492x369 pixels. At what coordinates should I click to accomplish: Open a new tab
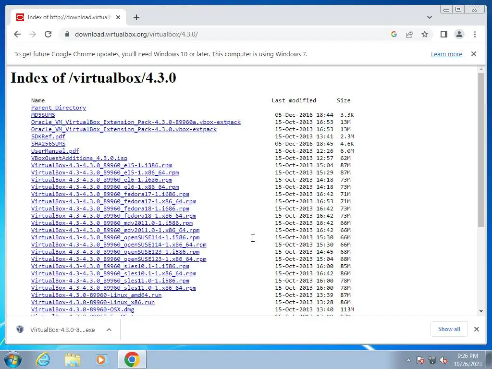coord(136,17)
